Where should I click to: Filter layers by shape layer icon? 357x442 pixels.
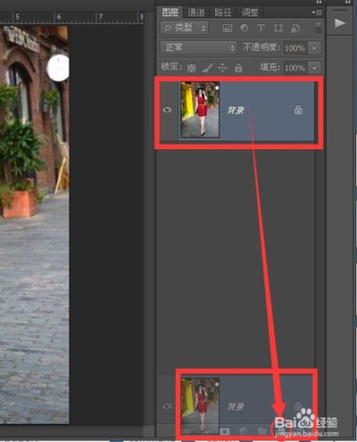pyautogui.click(x=278, y=28)
